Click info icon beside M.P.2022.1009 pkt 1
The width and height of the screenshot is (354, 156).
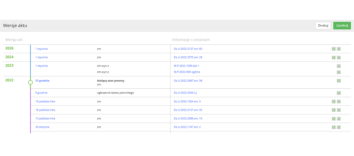click(x=339, y=66)
